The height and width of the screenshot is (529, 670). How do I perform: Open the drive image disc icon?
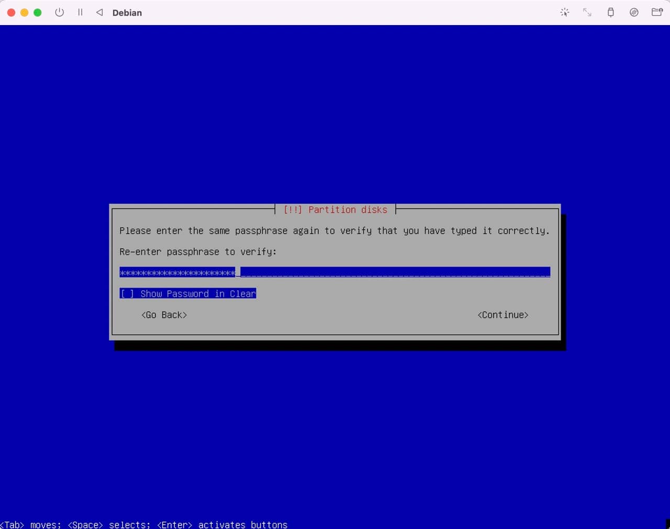coord(634,12)
